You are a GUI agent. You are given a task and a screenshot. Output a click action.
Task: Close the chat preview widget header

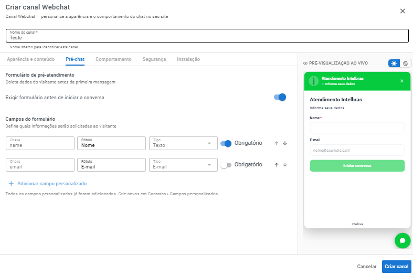[401, 81]
